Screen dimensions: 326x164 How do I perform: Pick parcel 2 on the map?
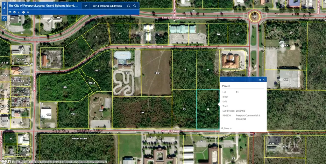(x=79, y=53)
